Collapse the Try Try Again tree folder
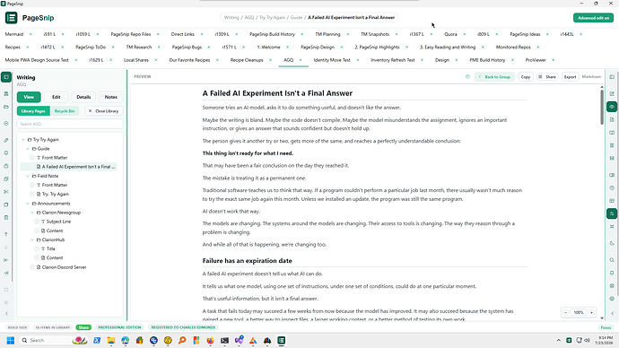 coord(23,140)
